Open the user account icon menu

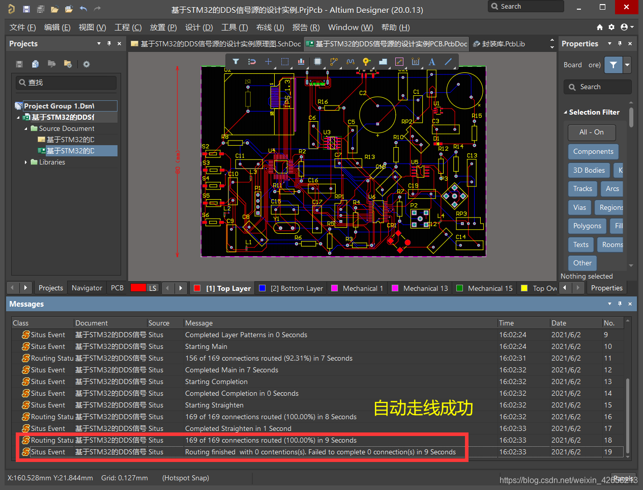[627, 27]
